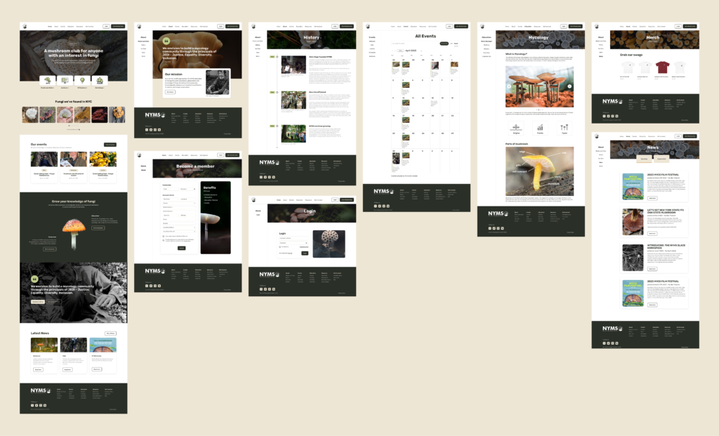Click the NYMS footer logo on the home page
The width and height of the screenshot is (719, 436).
click(40, 390)
